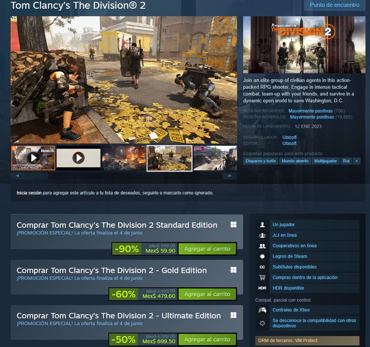Screen dimensions: 370x347
Task: Select the Mundo abierto tag
Action: pyautogui.click(x=295, y=161)
